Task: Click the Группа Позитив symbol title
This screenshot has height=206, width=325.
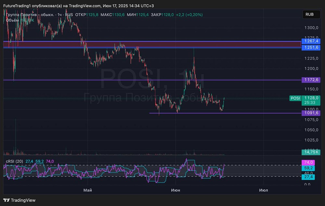Action: [29, 15]
